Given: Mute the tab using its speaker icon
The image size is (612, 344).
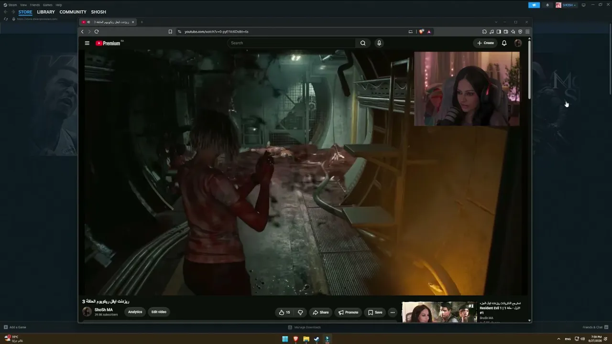Looking at the screenshot, I should (88, 22).
